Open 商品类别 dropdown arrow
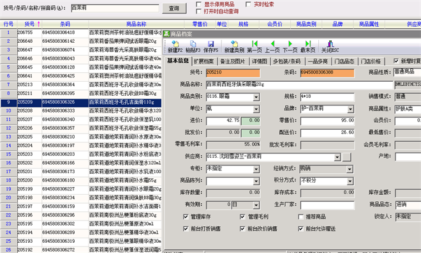The width and height of the screenshot is (421, 253). (256, 97)
